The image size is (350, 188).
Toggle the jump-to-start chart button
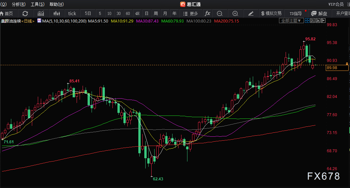(x=313, y=21)
